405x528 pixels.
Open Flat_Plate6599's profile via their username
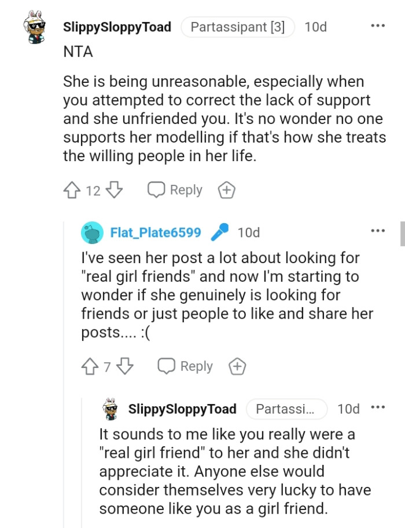[156, 232]
